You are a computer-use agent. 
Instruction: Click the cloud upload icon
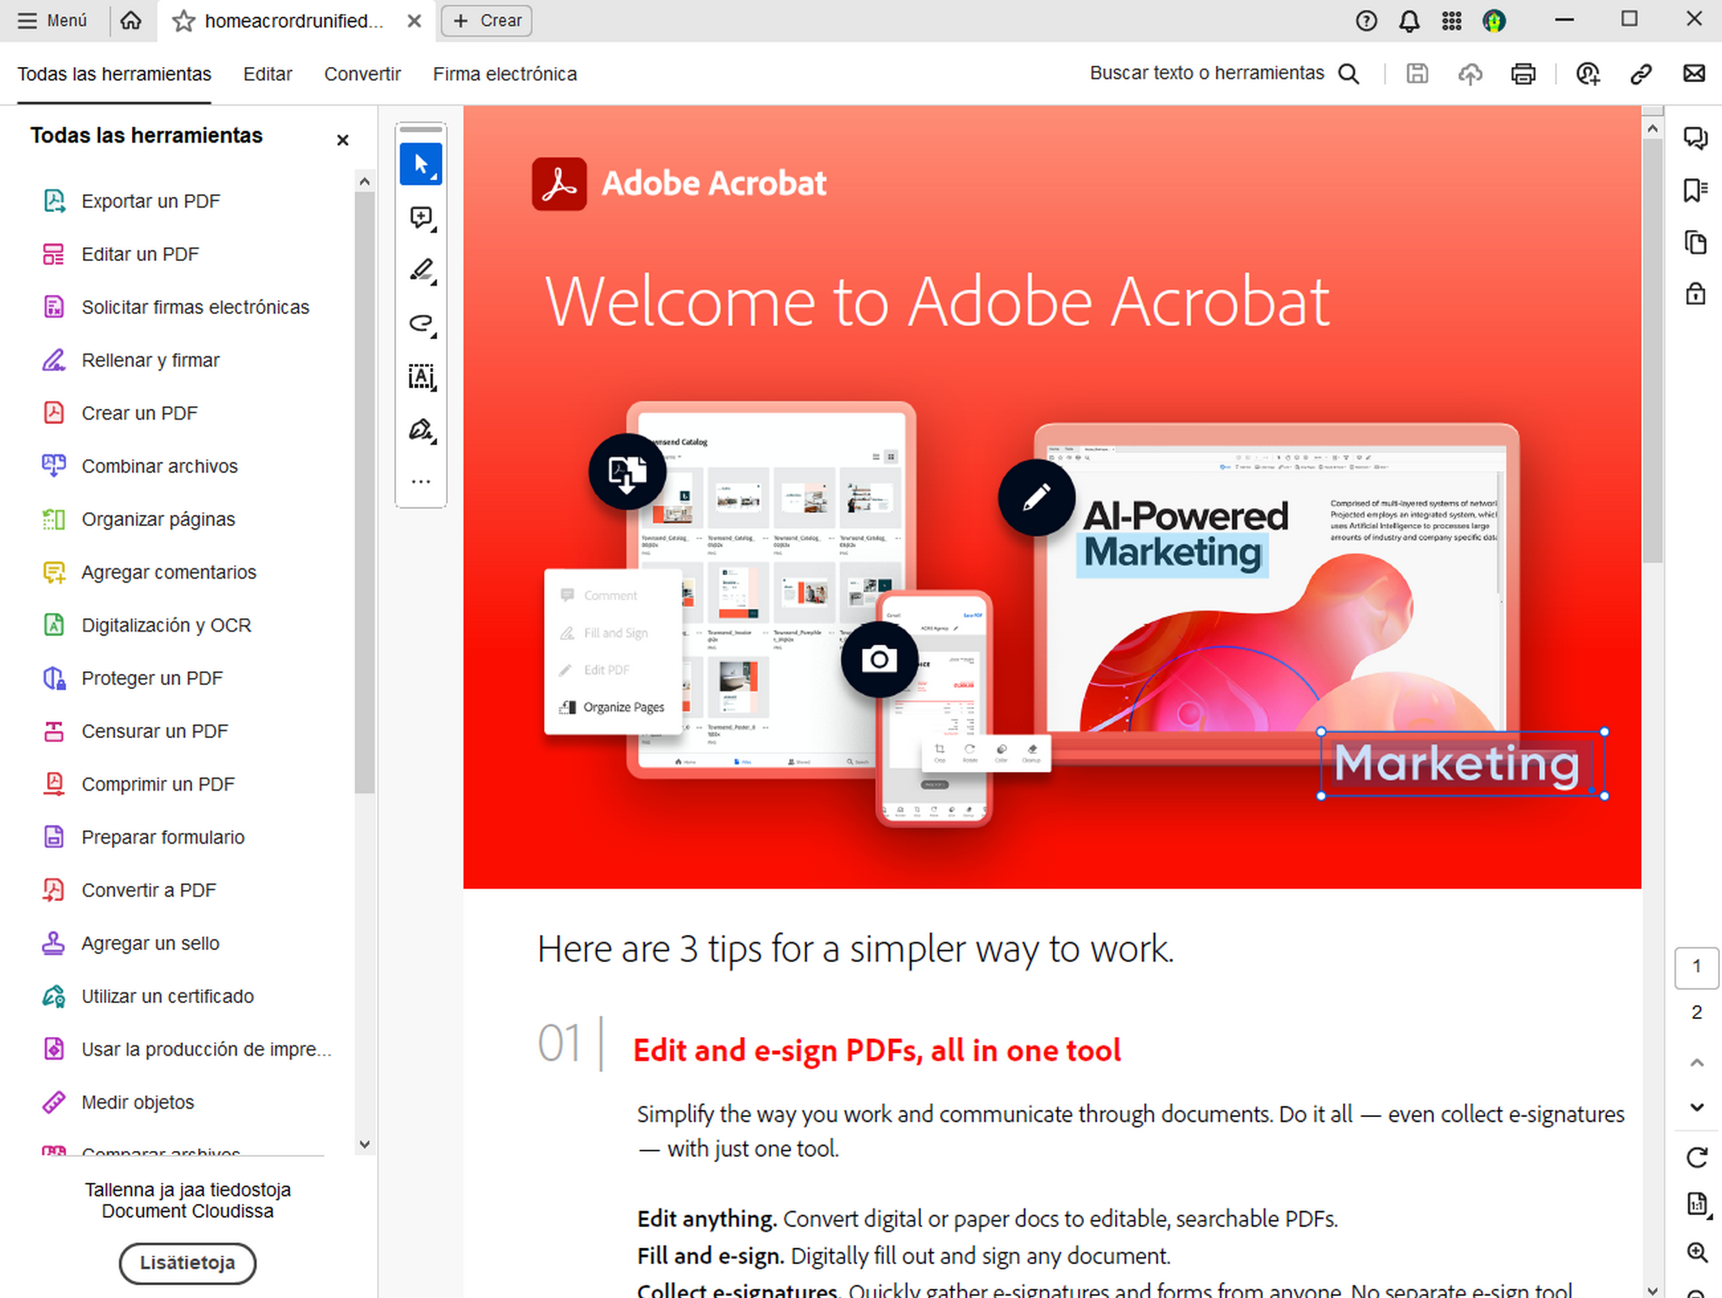(1470, 74)
